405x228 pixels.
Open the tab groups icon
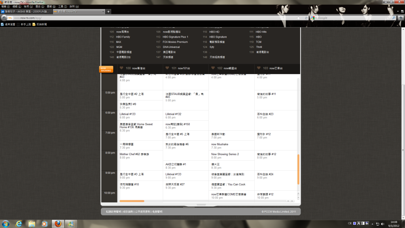pyautogui.click(x=402, y=11)
